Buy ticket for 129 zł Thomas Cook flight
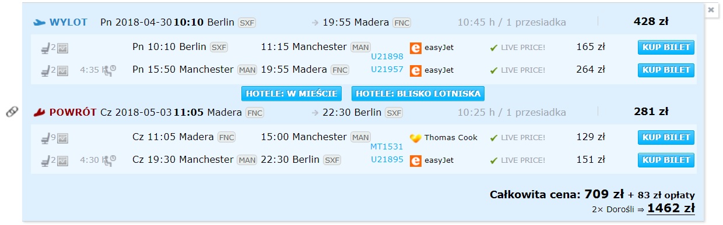 coord(666,138)
